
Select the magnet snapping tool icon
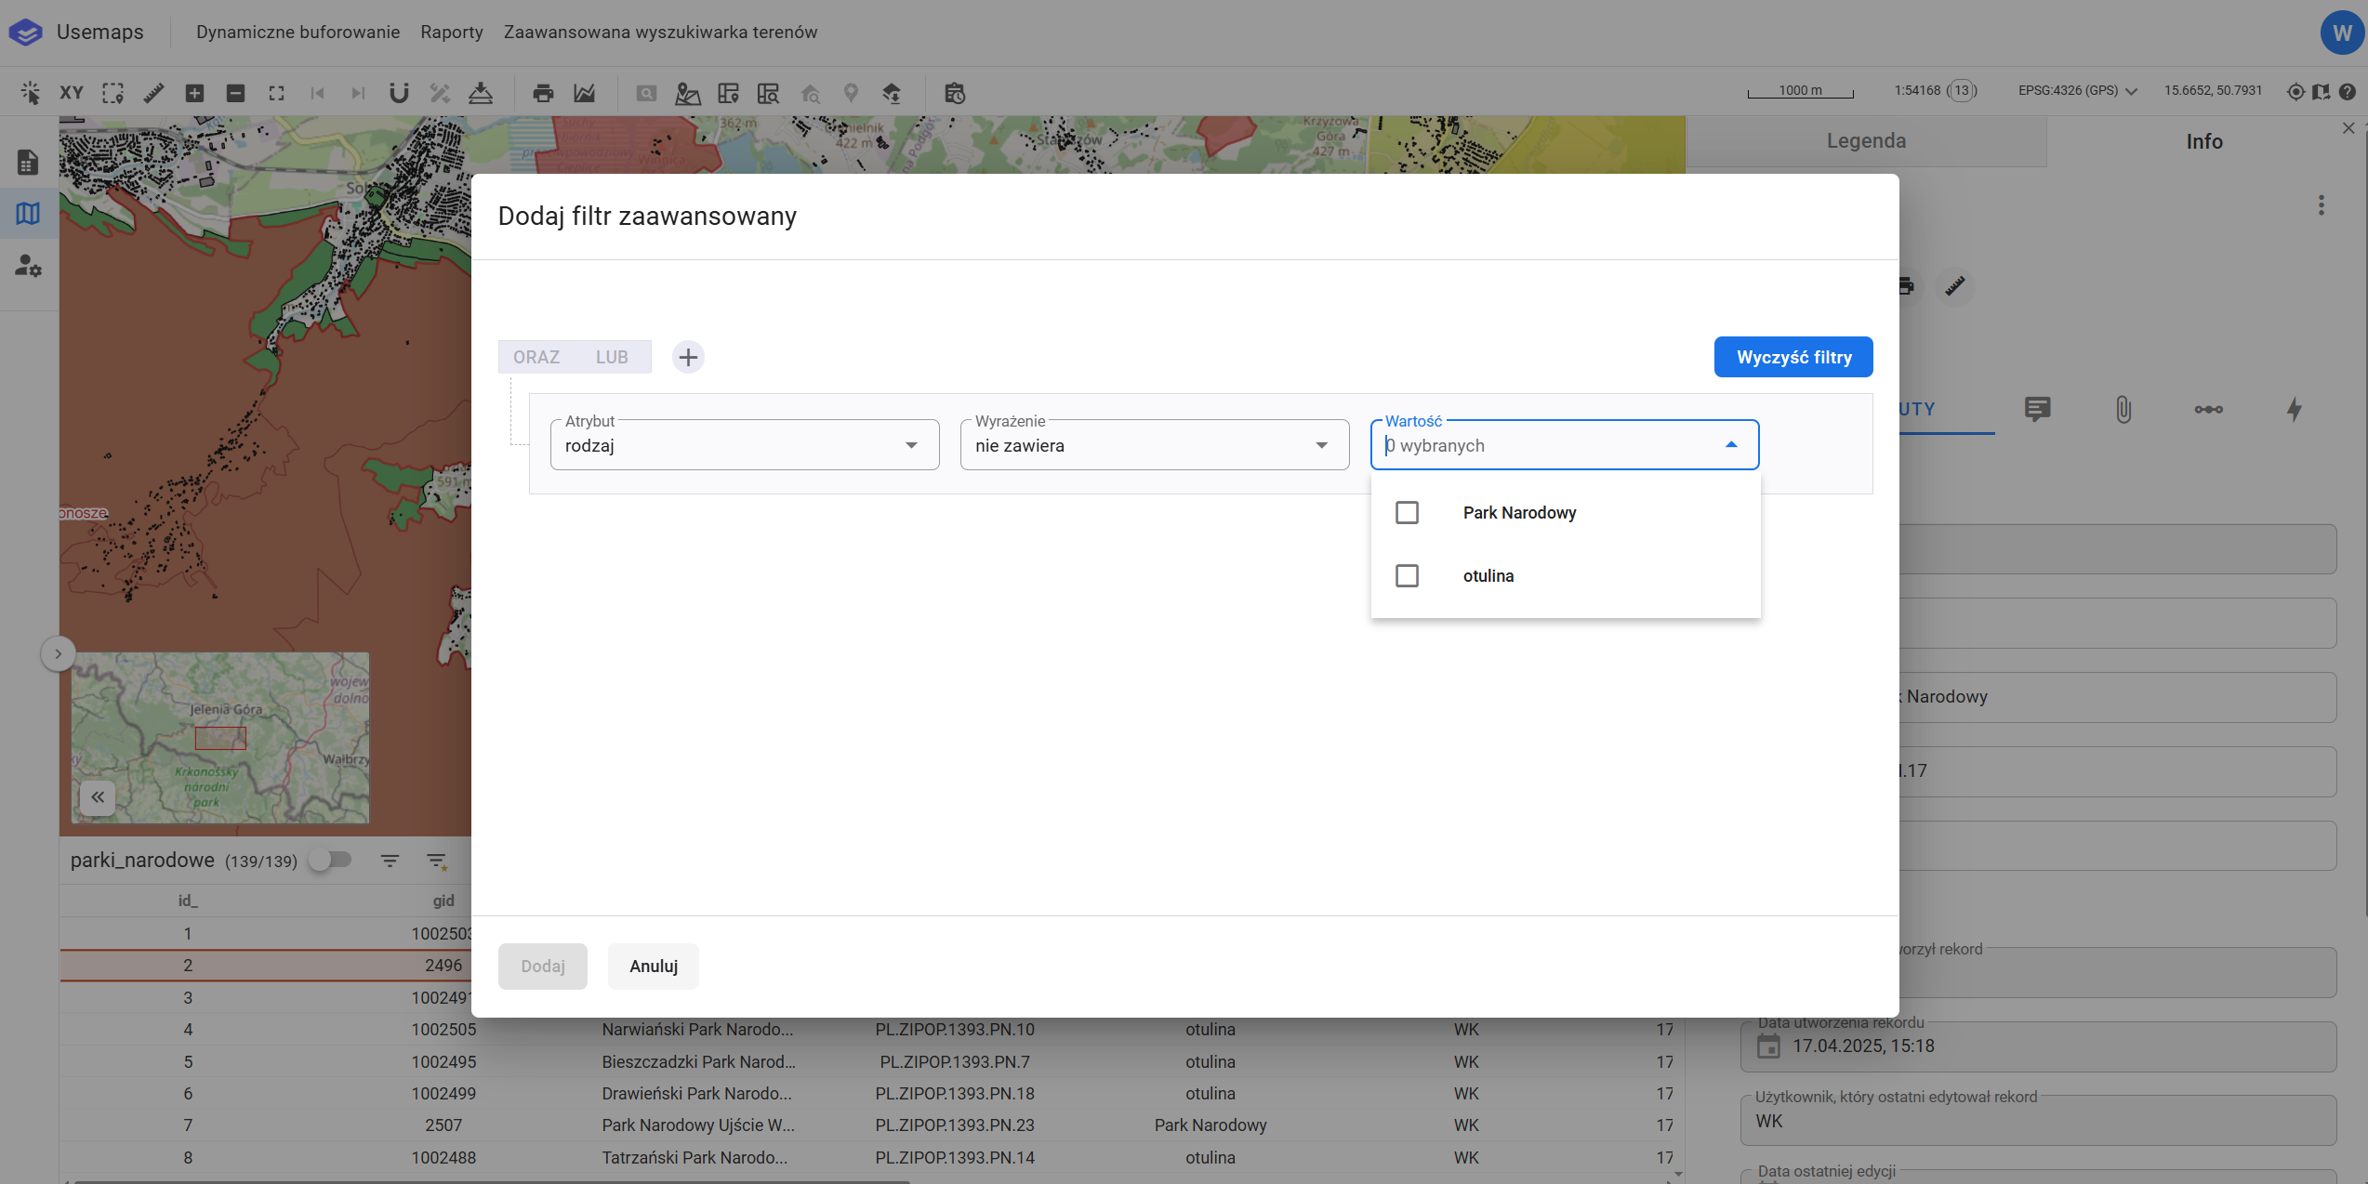(399, 93)
